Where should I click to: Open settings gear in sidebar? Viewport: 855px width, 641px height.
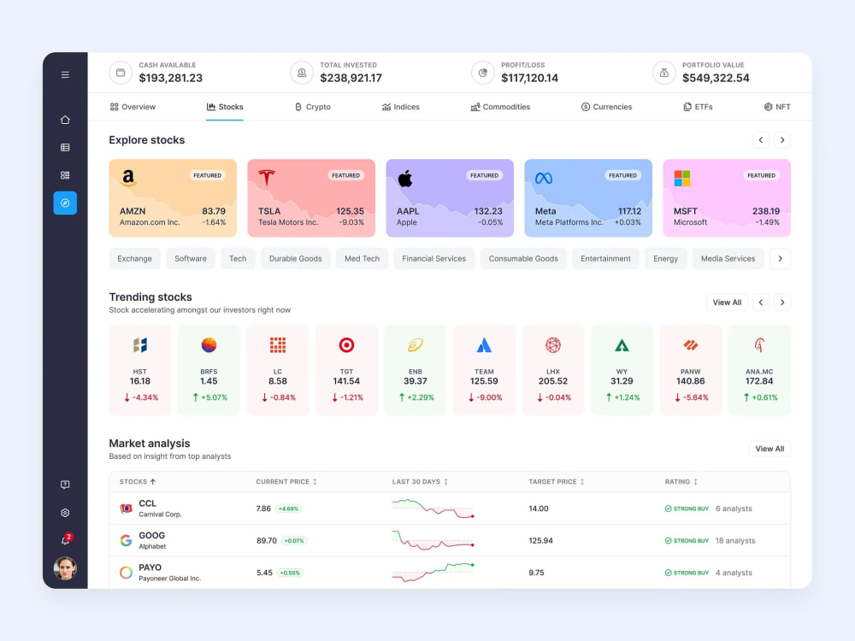click(65, 512)
